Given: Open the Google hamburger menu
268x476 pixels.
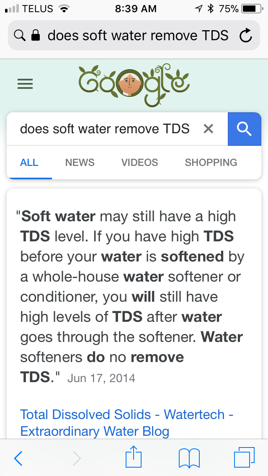Looking at the screenshot, I should [x=25, y=85].
